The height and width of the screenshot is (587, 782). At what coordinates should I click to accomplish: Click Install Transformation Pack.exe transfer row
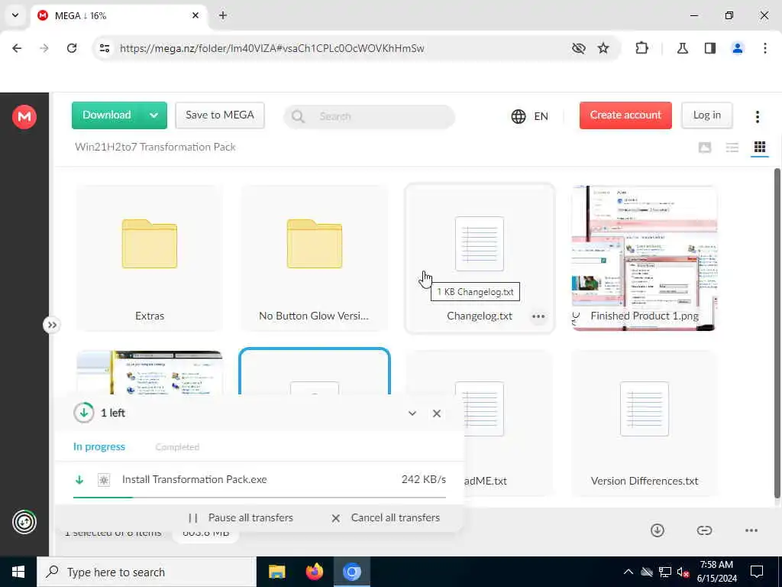[260, 480]
